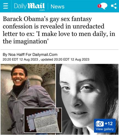Click the published time '20:20 EDT 12 Aug 2023'
119x137 pixels.
(20, 59)
